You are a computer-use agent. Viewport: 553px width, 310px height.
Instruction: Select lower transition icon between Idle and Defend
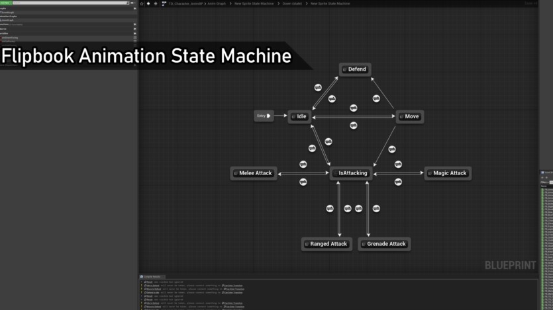[332, 99]
